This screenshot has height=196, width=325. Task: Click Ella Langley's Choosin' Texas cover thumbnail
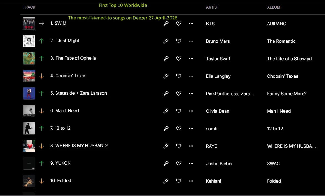click(29, 76)
